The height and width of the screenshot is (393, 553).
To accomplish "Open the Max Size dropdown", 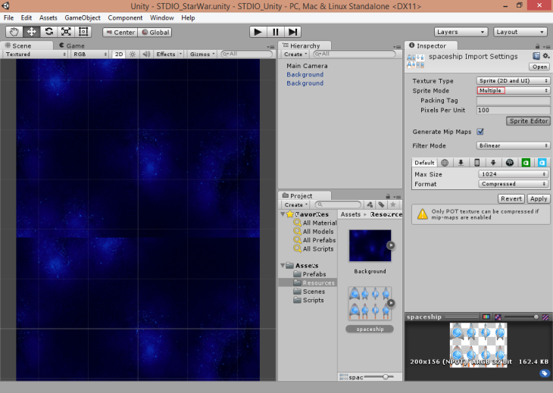I will click(x=513, y=174).
